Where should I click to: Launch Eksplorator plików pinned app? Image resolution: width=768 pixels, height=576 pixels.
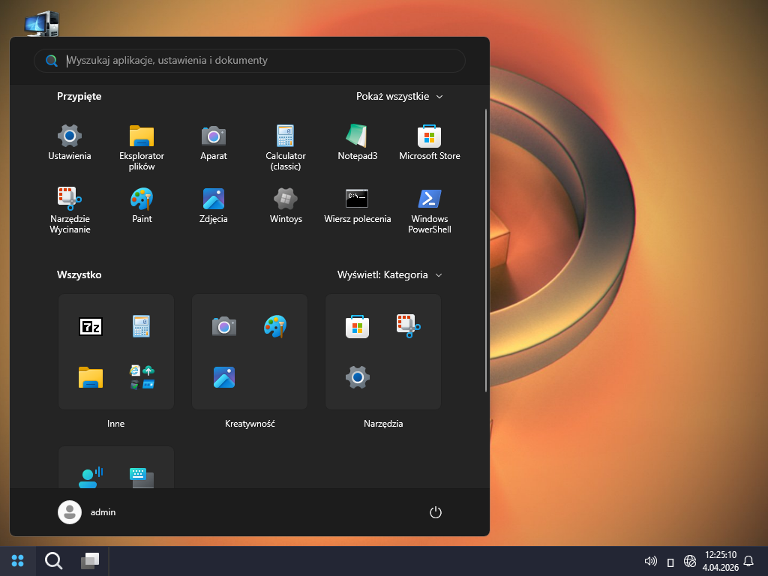142,147
